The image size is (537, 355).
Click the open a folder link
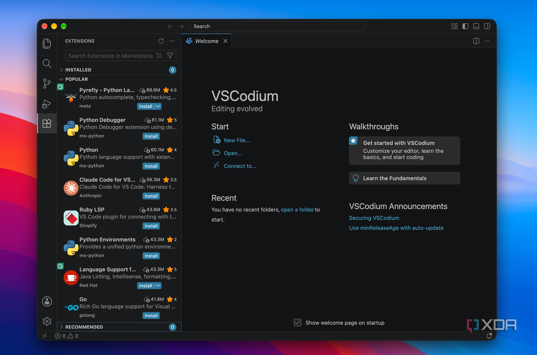point(297,209)
